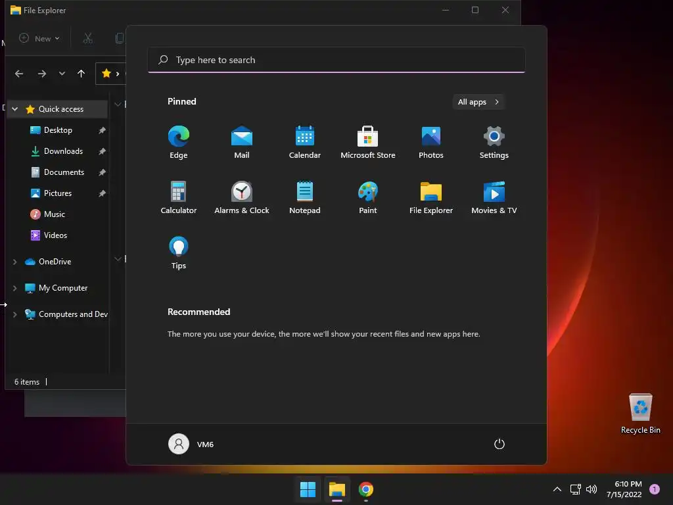The image size is (673, 505).
Task: Expand Computers and Devices tree node
Action: pos(15,314)
